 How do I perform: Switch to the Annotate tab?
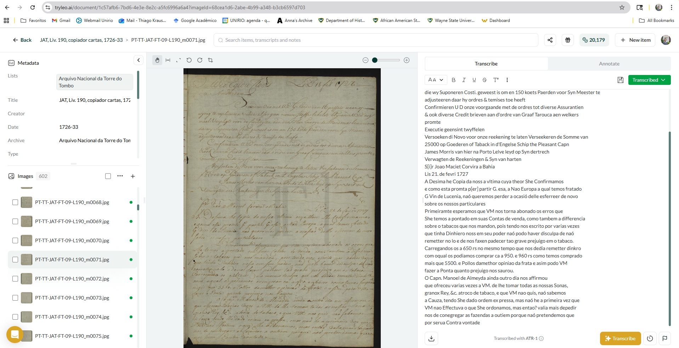pyautogui.click(x=609, y=64)
